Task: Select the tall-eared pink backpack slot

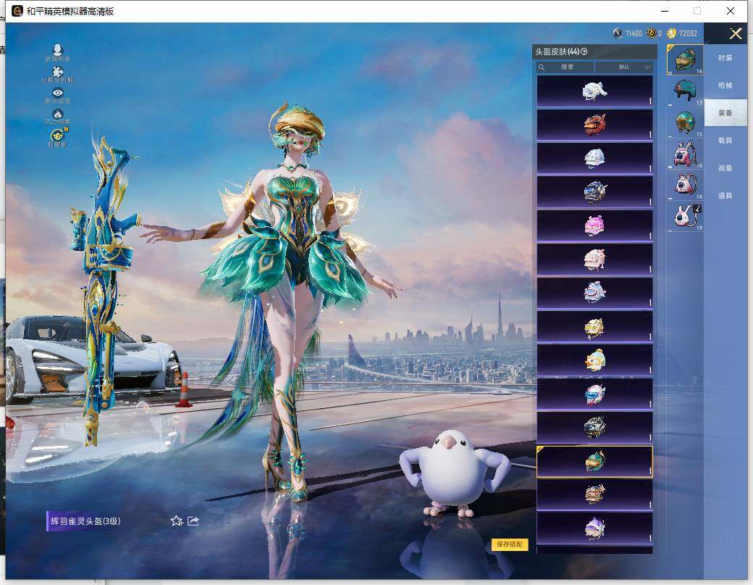Action: coord(685,154)
